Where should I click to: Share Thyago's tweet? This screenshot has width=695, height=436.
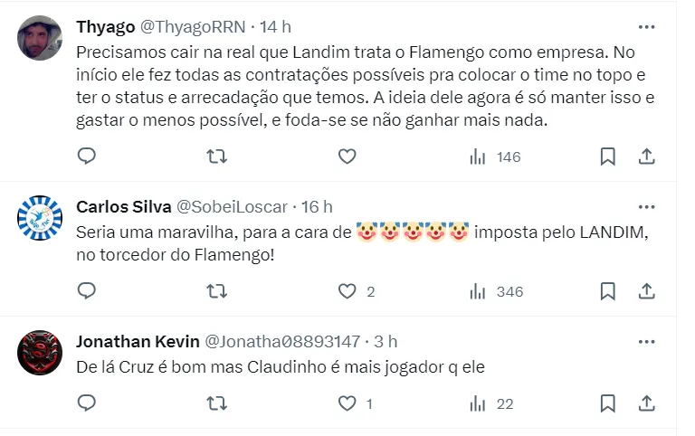647,156
